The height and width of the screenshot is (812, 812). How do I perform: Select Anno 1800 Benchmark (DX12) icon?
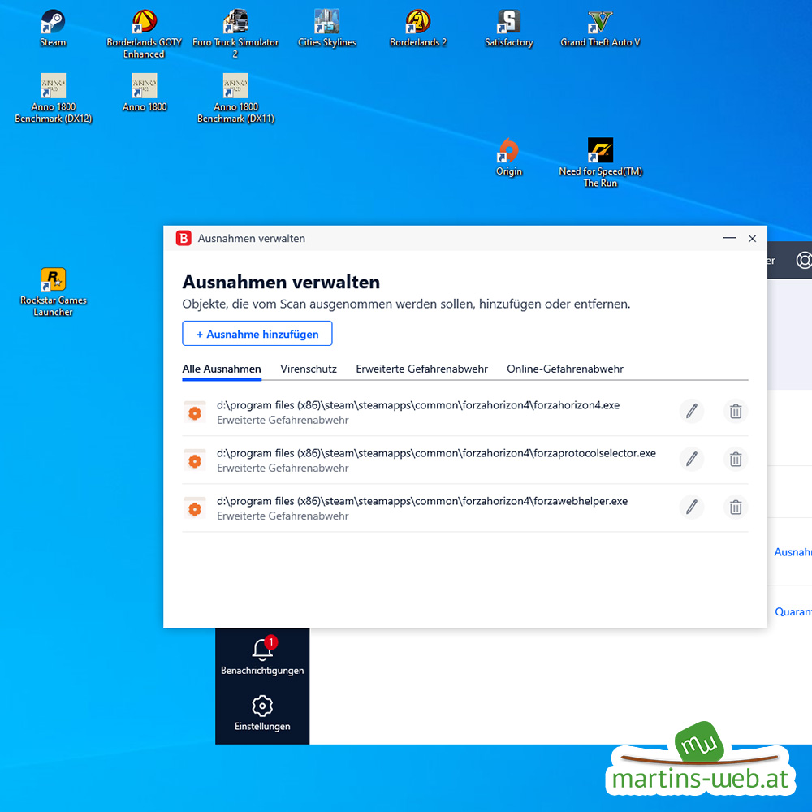pos(53,98)
